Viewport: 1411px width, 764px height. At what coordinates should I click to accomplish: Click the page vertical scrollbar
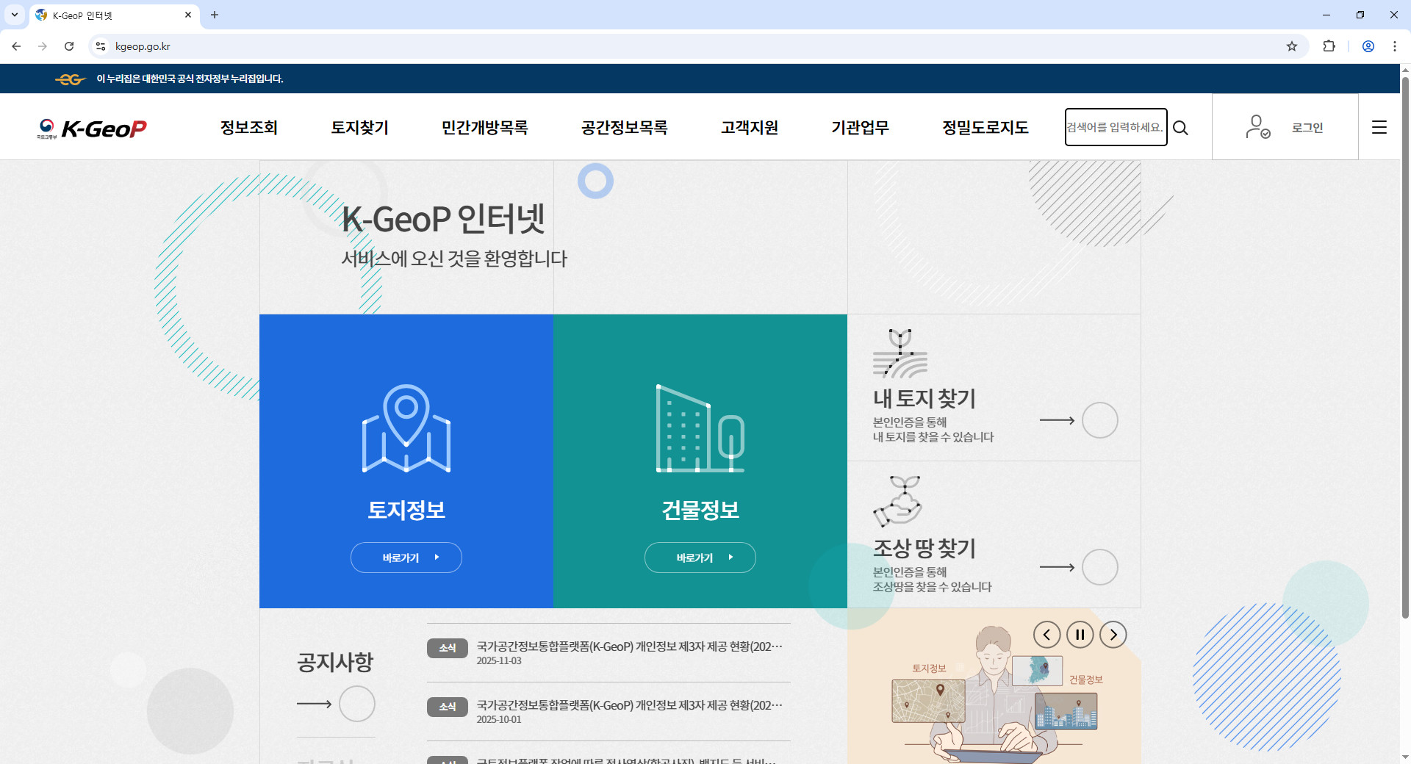point(1405,347)
